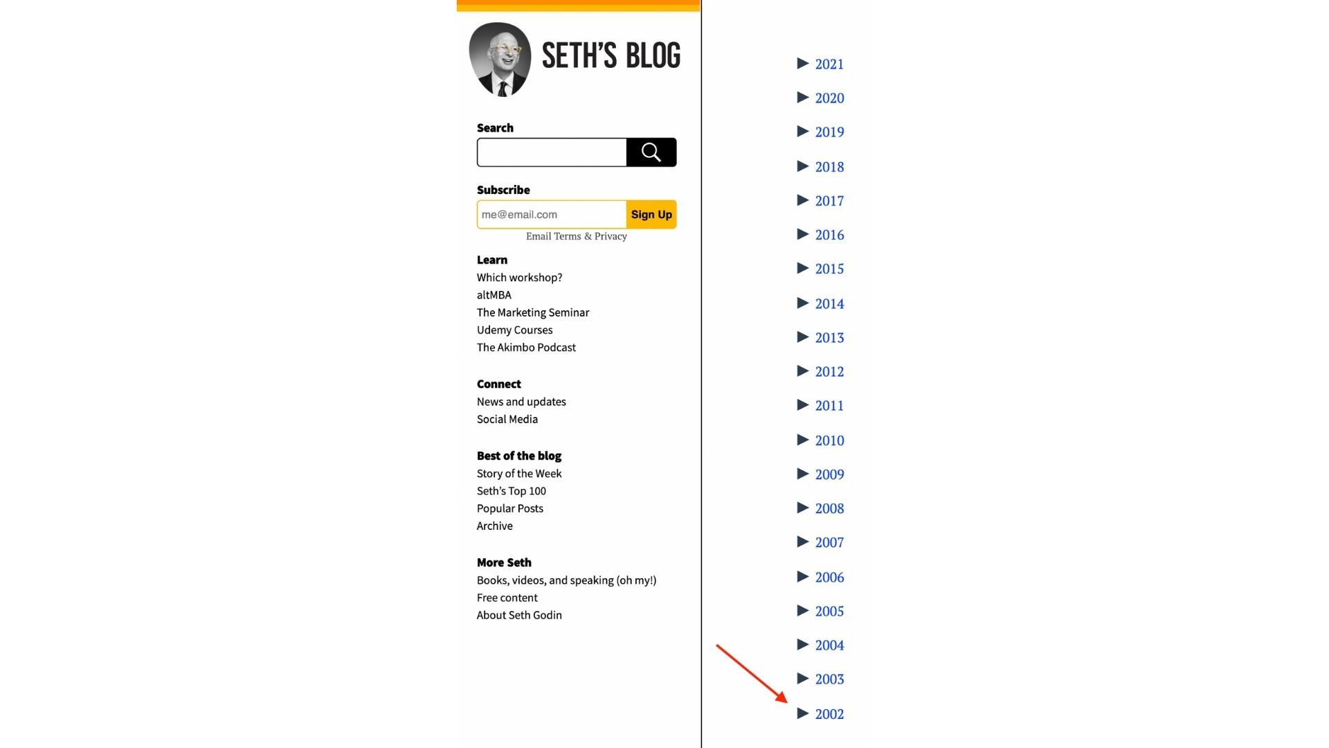Viewport: 1329px width, 748px height.
Task: Expand the 2020 archive section
Action: click(802, 97)
